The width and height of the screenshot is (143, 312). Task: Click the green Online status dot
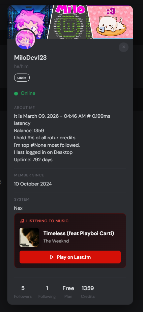click(16, 93)
